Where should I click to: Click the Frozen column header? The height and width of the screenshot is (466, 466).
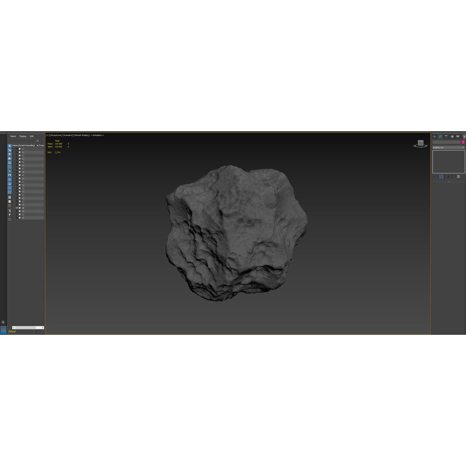pos(41,145)
